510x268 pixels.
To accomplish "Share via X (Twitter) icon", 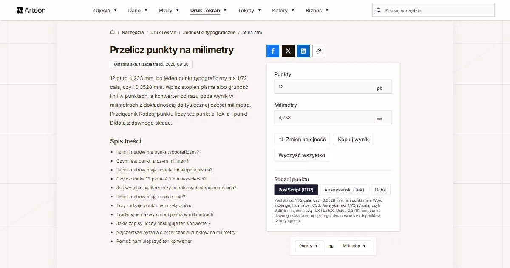I will (x=288, y=51).
